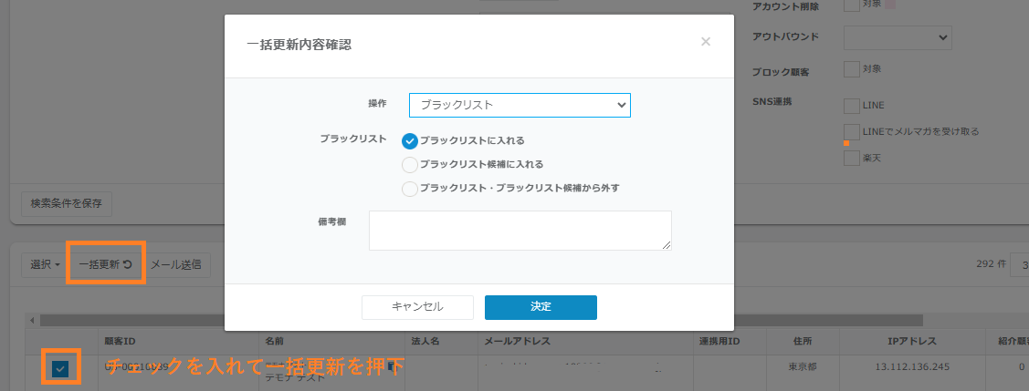Close the 一括更新内容確認 dialog with X
This screenshot has width=1029, height=391.
point(706,42)
